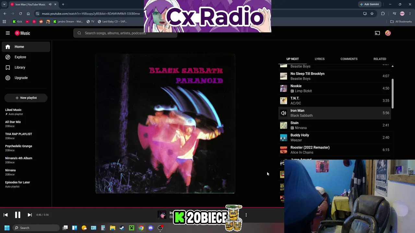Click the Windows taskbar Search box

point(36,228)
